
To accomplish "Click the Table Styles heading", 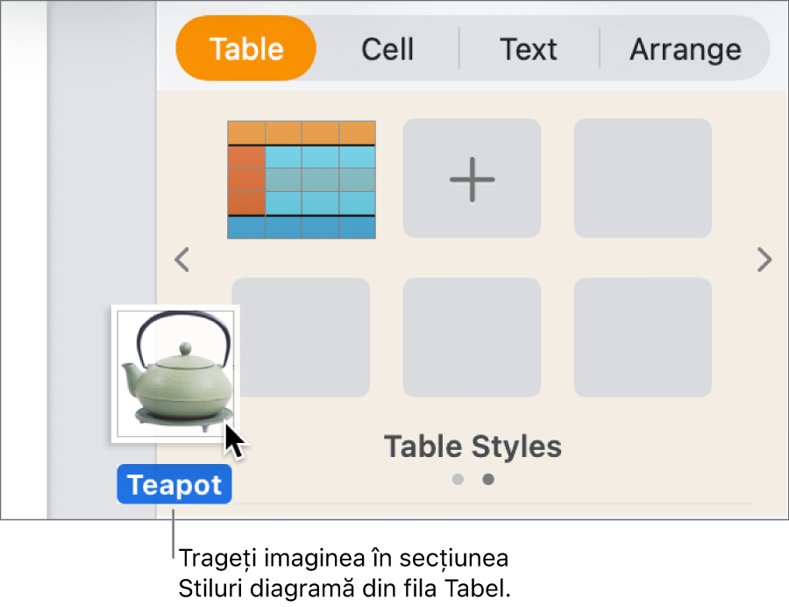I will coord(473,447).
